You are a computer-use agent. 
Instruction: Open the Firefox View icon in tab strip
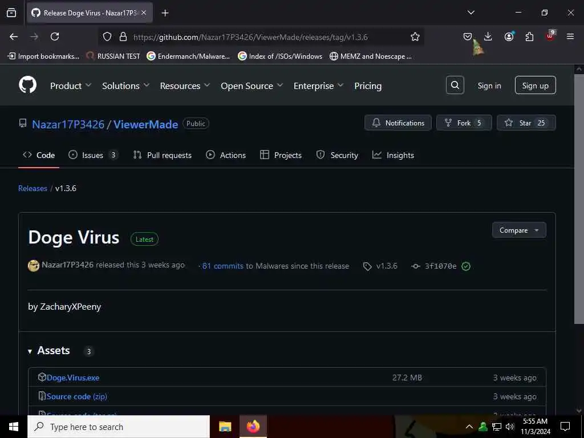click(11, 13)
